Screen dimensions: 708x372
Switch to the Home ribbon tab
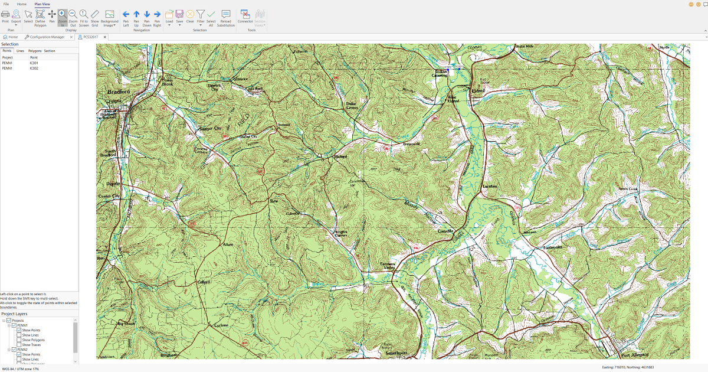click(x=21, y=4)
